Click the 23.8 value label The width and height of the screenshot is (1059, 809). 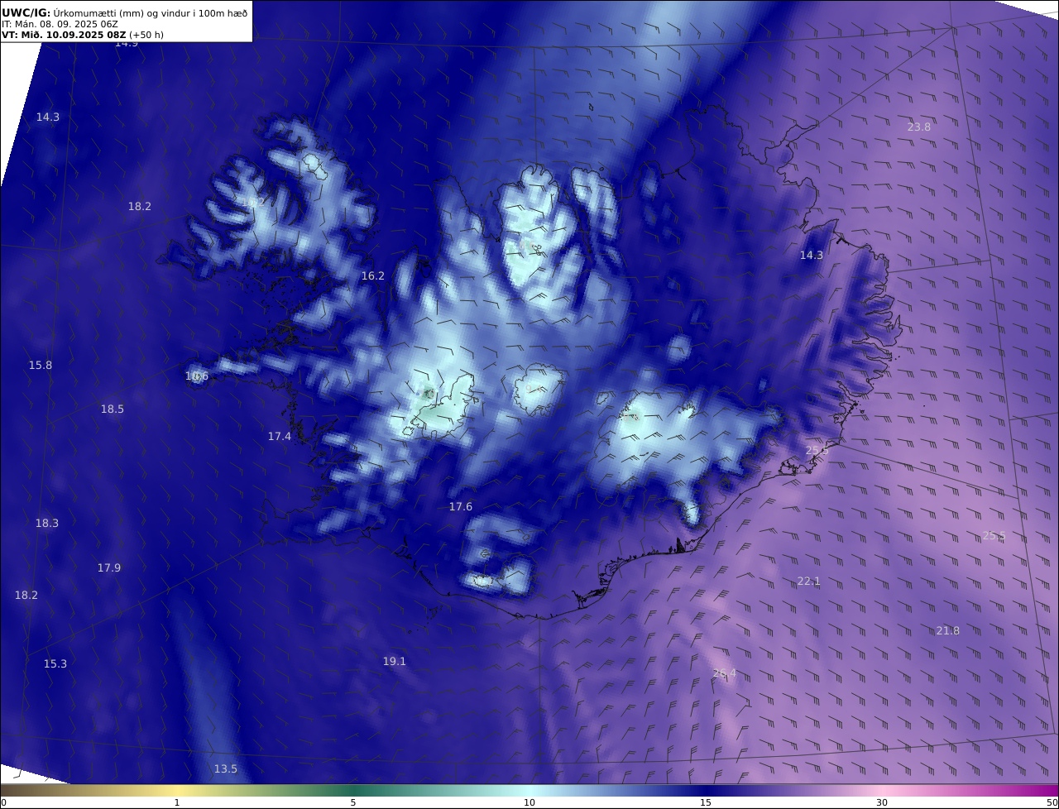coord(919,127)
